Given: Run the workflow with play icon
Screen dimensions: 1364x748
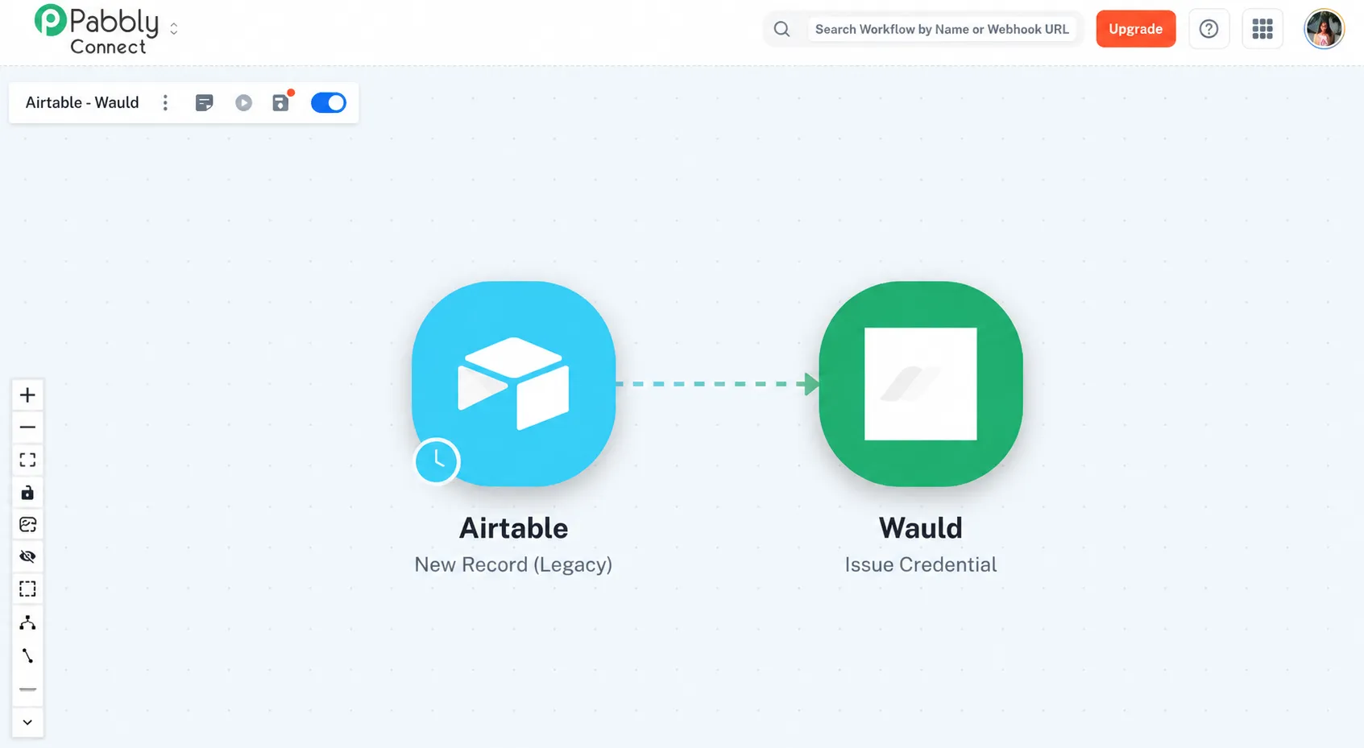Looking at the screenshot, I should (x=243, y=102).
